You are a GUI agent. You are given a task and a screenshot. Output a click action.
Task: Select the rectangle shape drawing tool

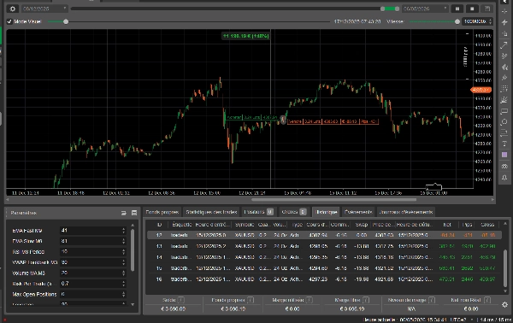pyautogui.click(x=504, y=111)
